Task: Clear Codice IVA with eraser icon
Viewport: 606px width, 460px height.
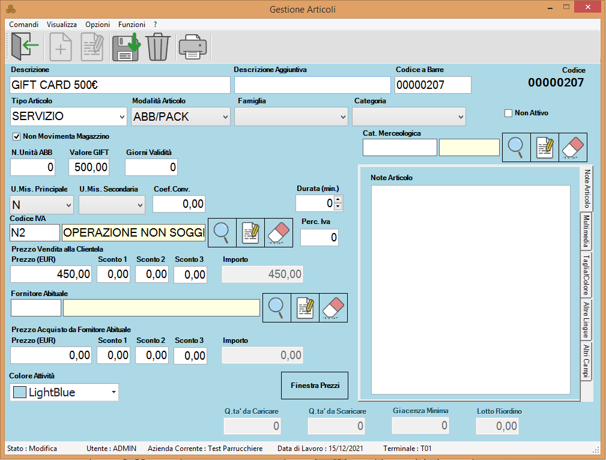Action: (x=279, y=232)
